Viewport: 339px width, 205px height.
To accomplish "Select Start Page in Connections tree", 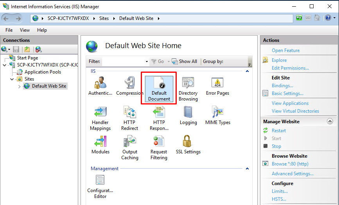I will [27, 58].
